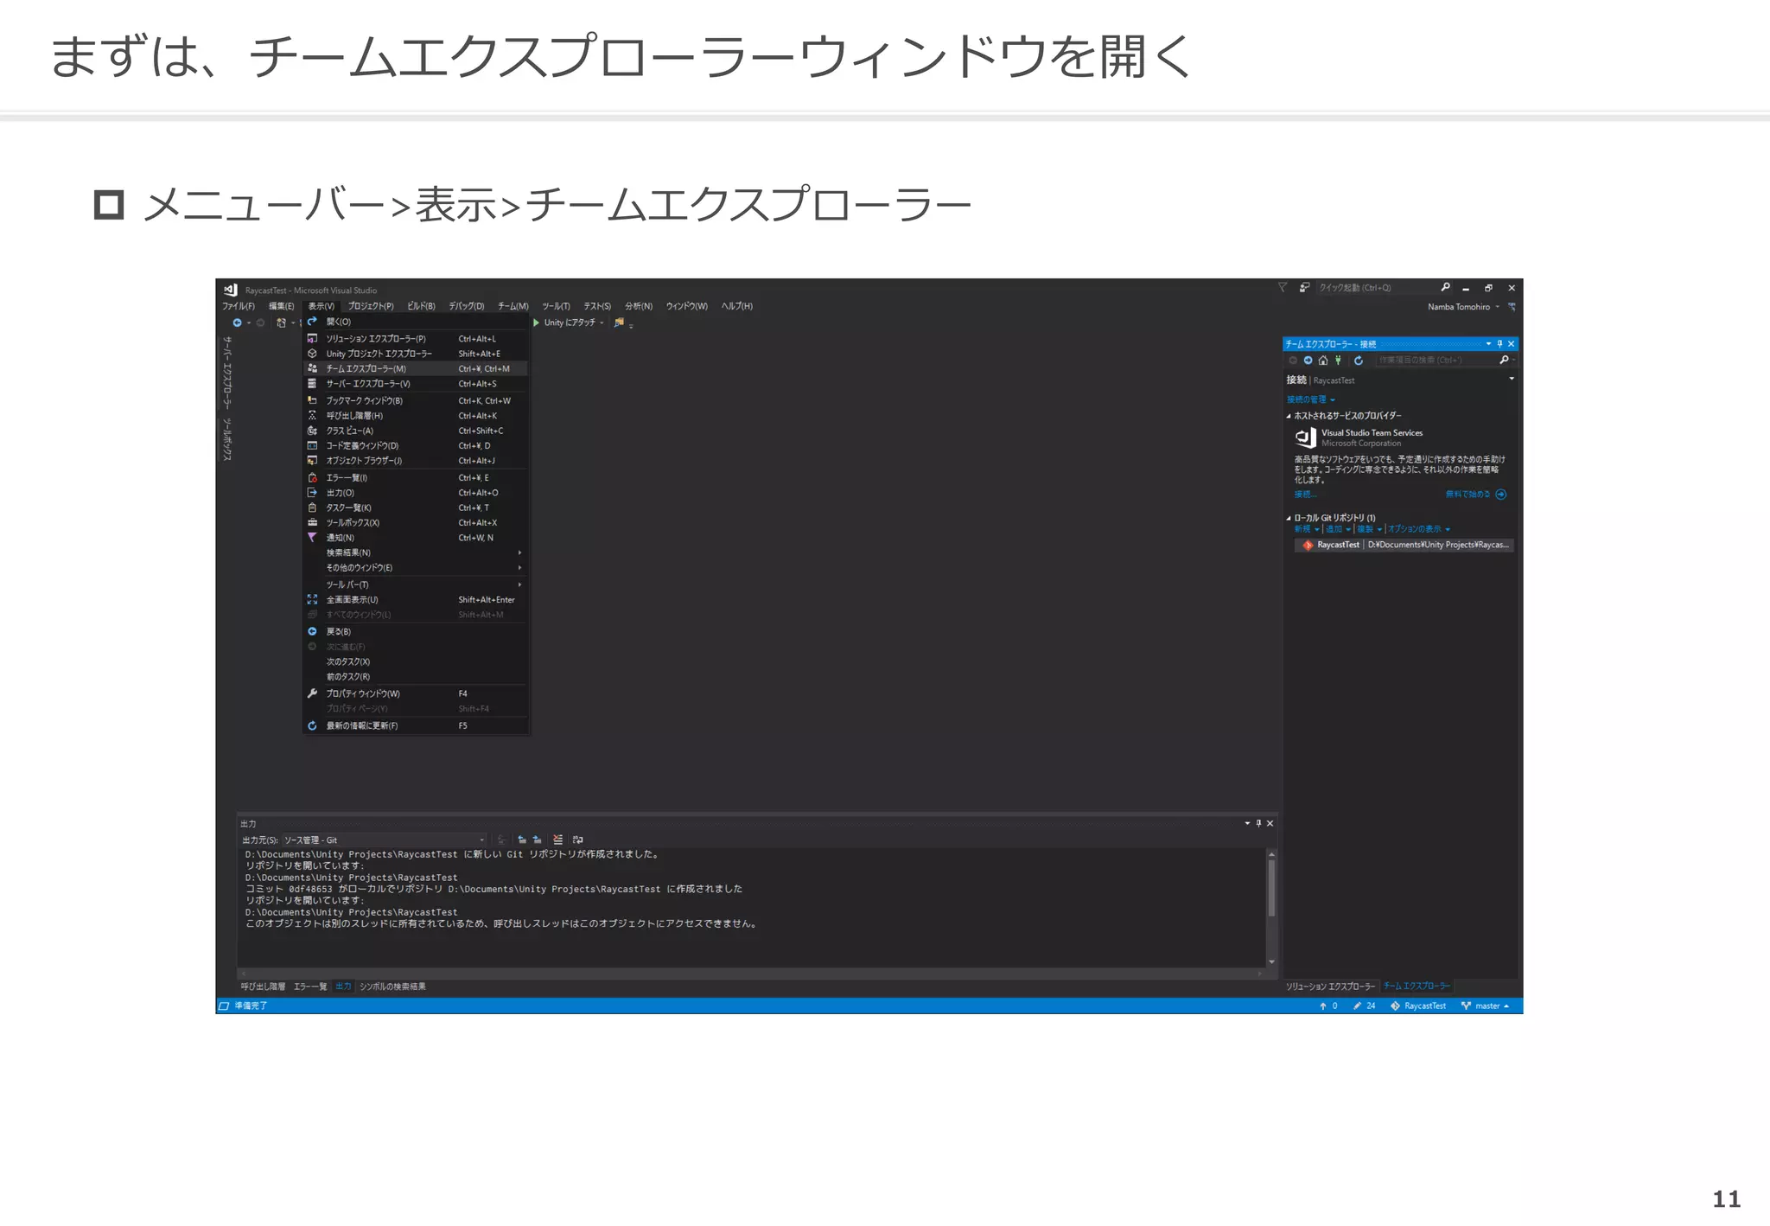Click green play Unity attach icon
The width and height of the screenshot is (1770, 1226).
(x=537, y=322)
